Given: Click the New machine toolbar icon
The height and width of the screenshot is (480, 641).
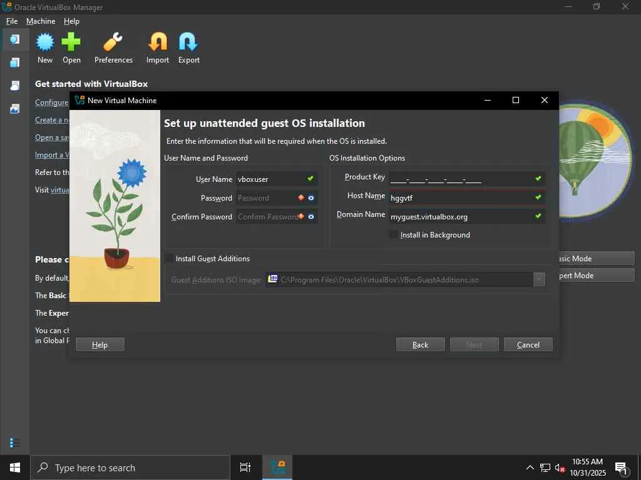Looking at the screenshot, I should 44,42.
